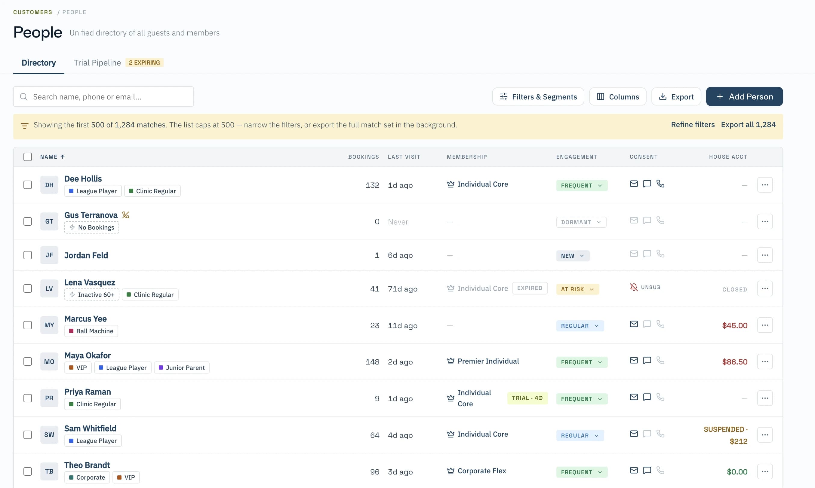
Task: Open the more-actions menu for Sam Whitfield
Action: point(765,435)
